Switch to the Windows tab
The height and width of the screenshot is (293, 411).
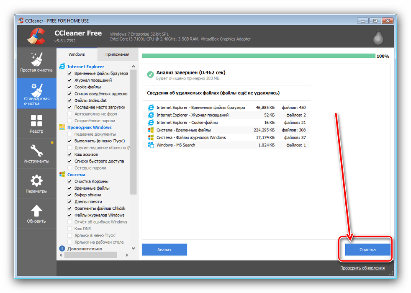point(77,54)
